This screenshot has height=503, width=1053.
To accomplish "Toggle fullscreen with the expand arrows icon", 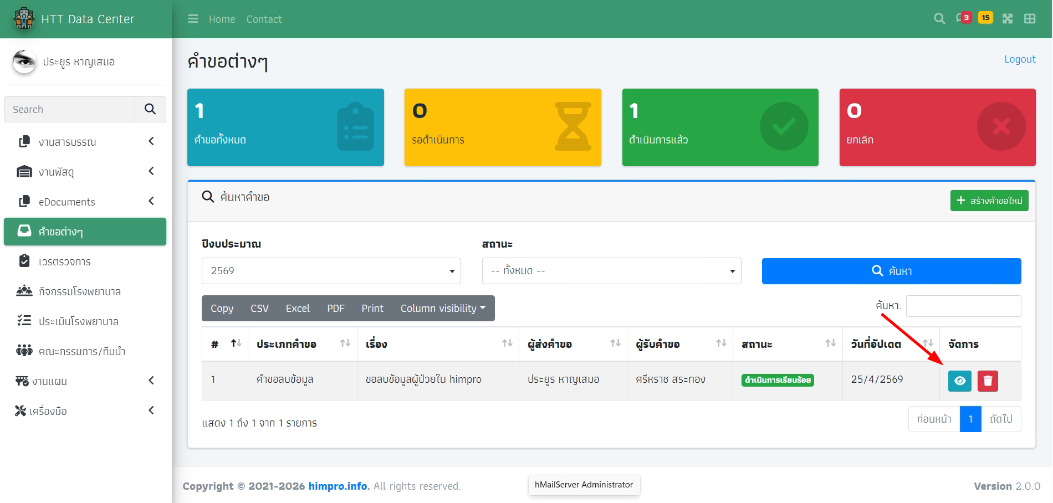I will [1008, 19].
